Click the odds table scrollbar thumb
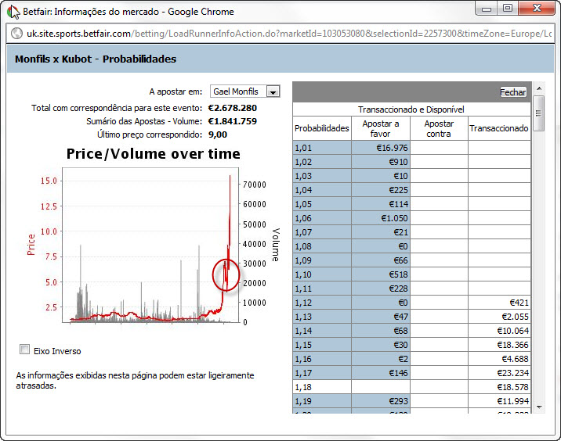This screenshot has width=561, height=441. 539,113
